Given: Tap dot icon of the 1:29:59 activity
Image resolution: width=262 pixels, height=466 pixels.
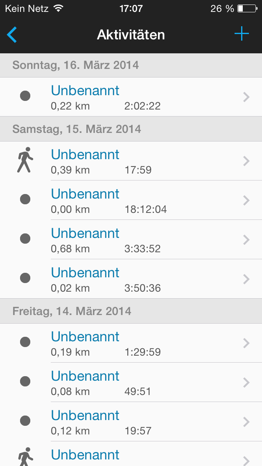Looking at the screenshot, I should [25, 342].
